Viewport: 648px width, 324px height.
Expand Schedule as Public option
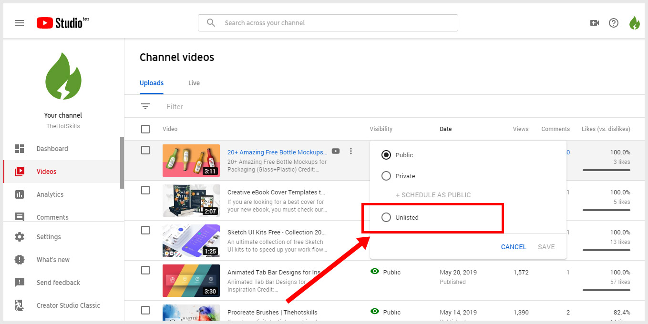(433, 195)
